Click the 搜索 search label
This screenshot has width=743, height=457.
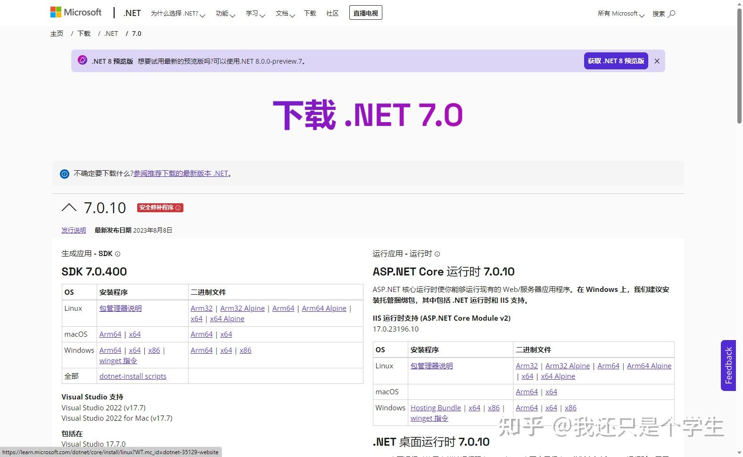[659, 14]
